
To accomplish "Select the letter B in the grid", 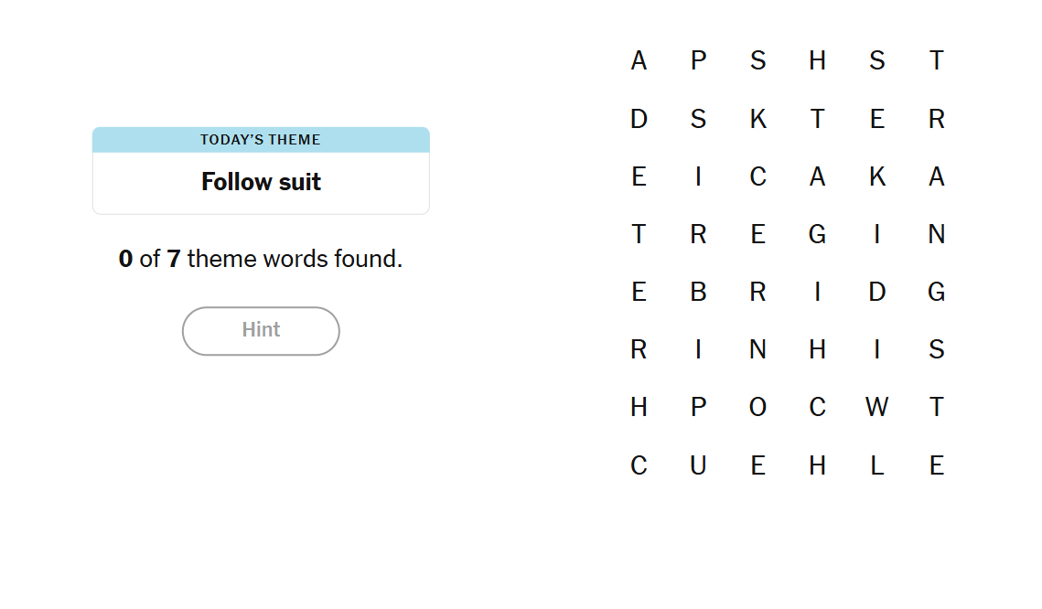I will [698, 293].
